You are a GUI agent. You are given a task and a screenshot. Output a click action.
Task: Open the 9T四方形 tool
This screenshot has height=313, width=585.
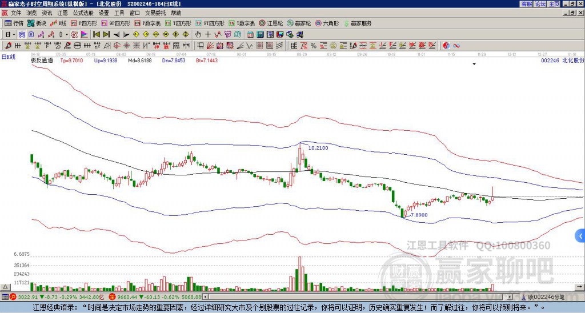tap(210, 23)
